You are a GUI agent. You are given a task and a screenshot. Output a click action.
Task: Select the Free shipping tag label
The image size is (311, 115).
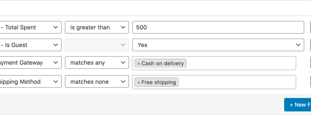pos(159,83)
